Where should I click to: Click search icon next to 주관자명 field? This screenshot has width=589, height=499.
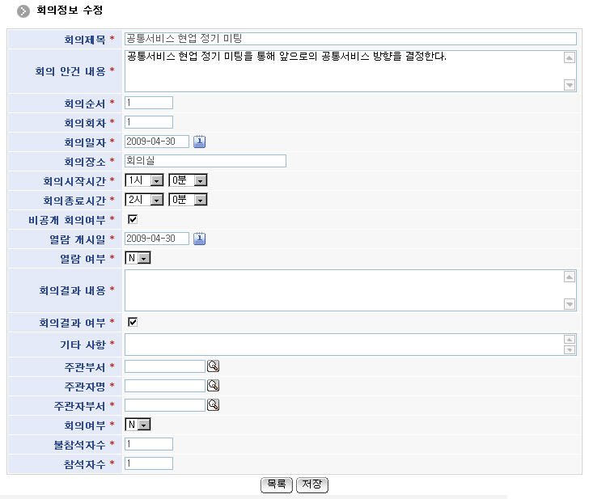point(214,386)
